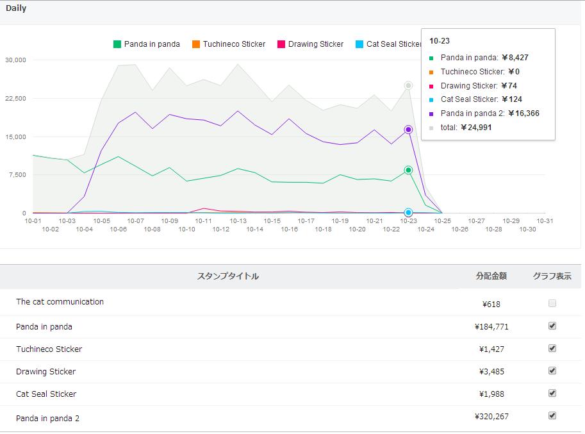Enable graph display for The cat communication
Image resolution: width=585 pixels, height=434 pixels.
tap(552, 303)
